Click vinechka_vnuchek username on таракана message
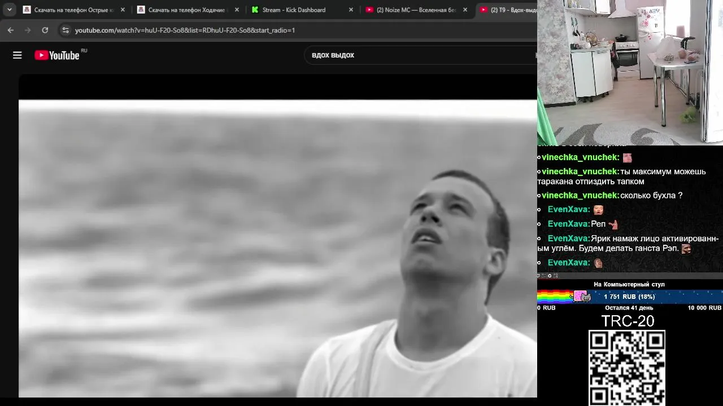Image resolution: width=723 pixels, height=406 pixels. click(x=581, y=171)
